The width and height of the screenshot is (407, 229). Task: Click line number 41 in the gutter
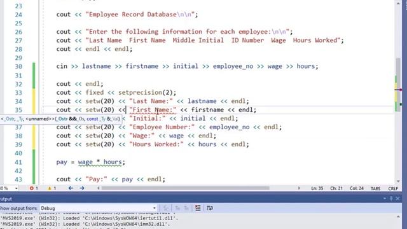pos(18,163)
